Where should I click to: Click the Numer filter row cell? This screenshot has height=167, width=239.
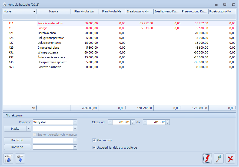click(x=20, y=17)
